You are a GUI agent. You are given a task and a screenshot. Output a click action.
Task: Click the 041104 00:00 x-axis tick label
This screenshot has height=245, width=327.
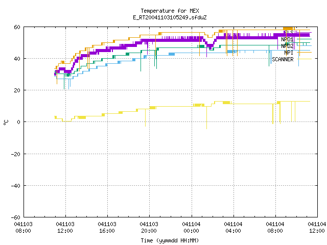pyautogui.click(x=191, y=228)
